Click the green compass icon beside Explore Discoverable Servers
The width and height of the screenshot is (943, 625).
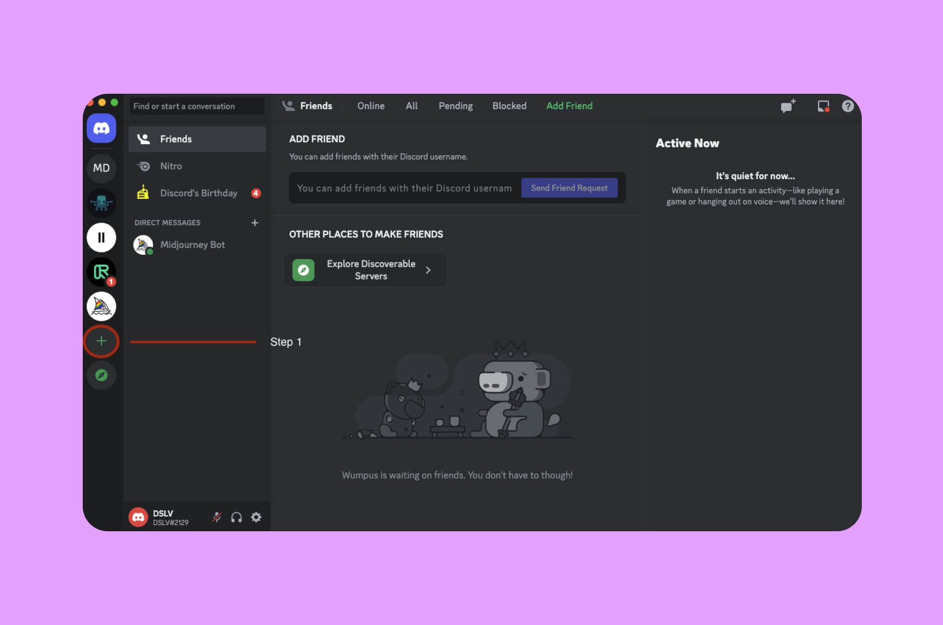click(303, 270)
